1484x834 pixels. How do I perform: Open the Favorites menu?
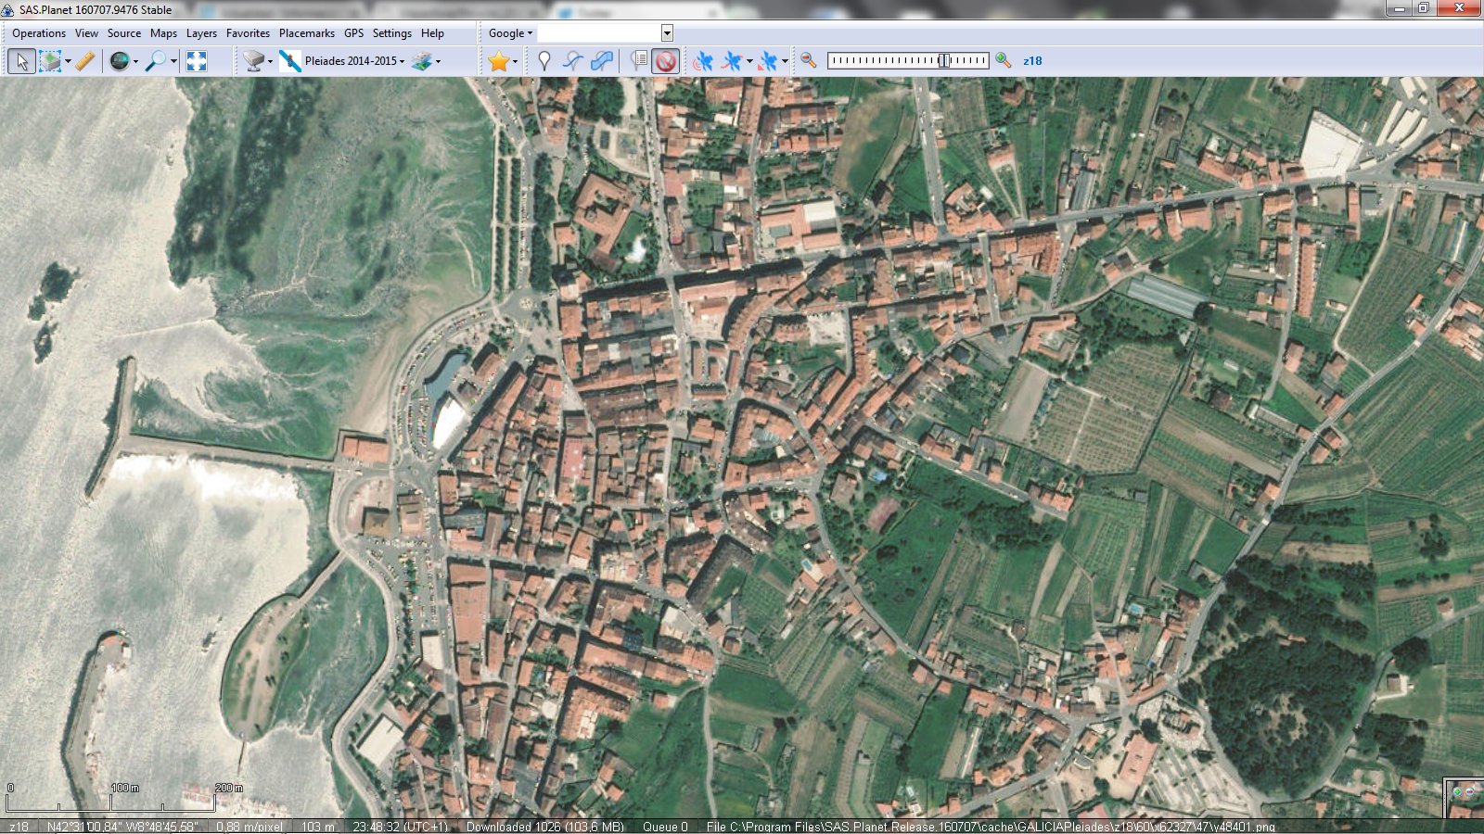[x=248, y=33]
